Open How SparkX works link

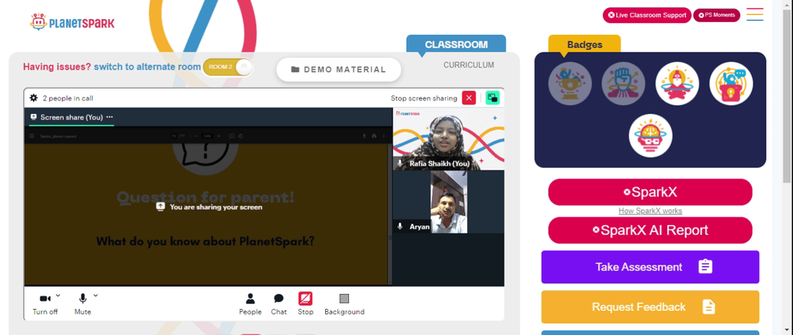click(x=650, y=211)
